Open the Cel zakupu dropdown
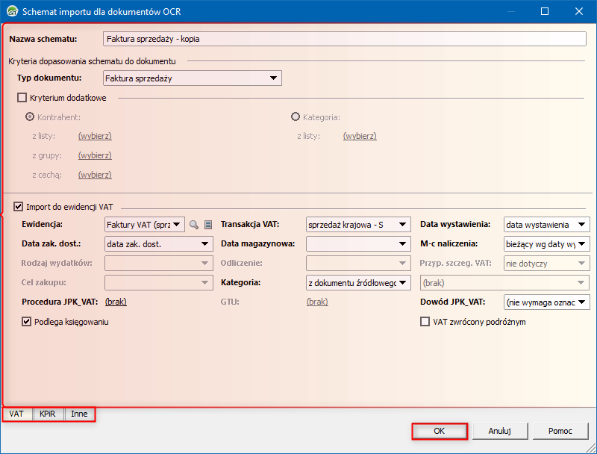Image resolution: width=597 pixels, height=454 pixels. (x=159, y=283)
